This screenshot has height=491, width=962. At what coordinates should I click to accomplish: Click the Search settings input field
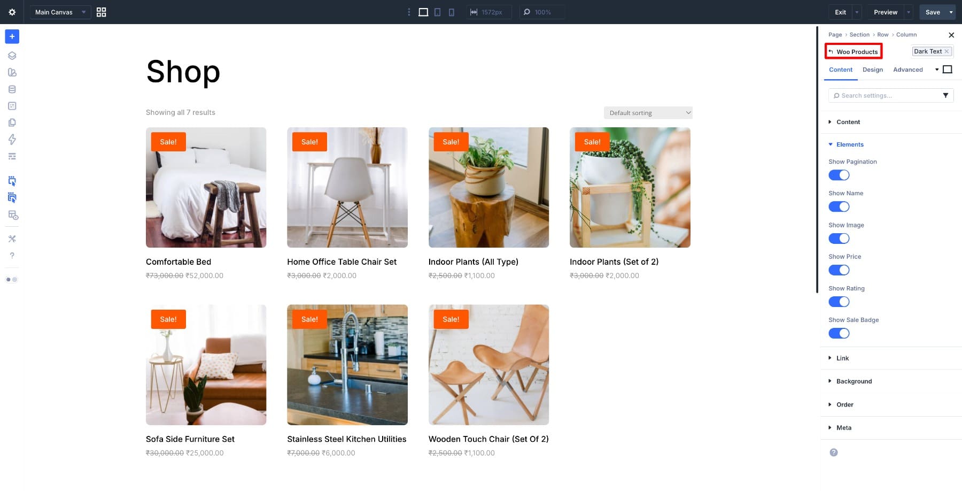pos(885,95)
